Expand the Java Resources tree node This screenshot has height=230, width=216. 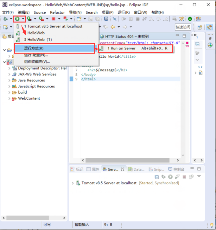point(9,80)
